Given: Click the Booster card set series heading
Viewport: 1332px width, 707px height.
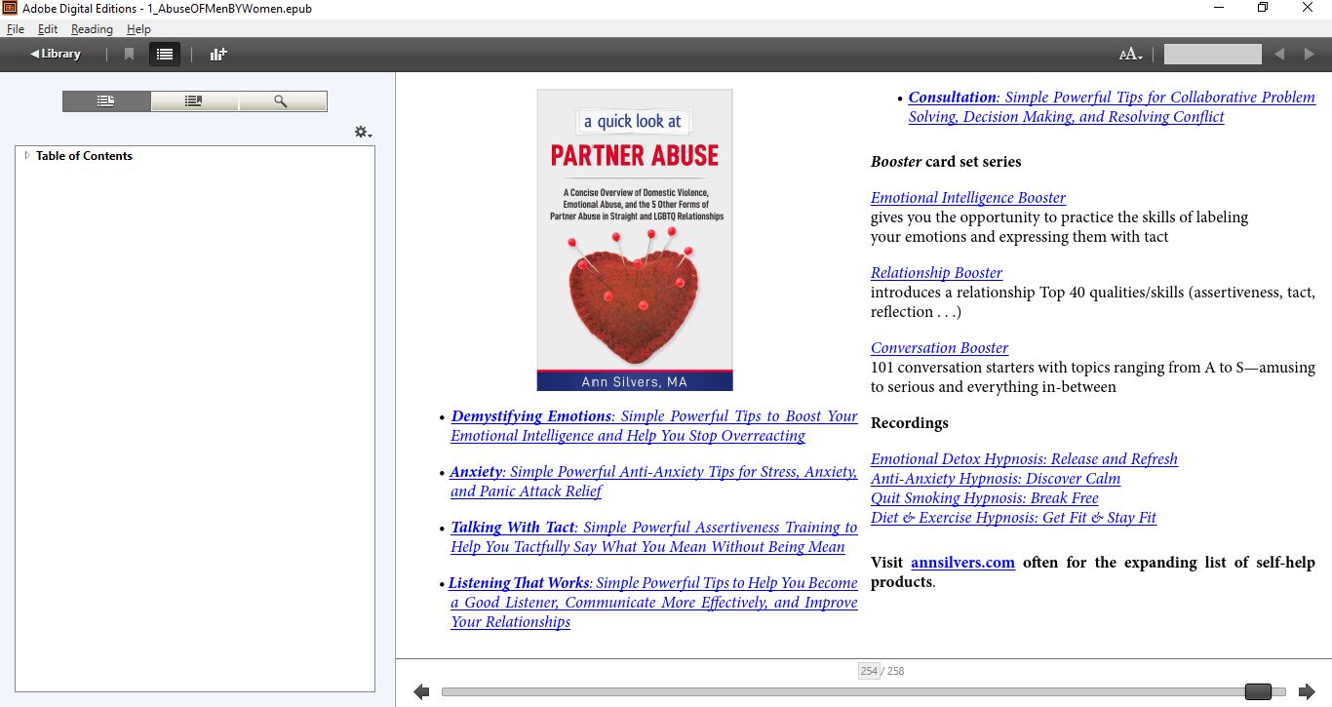Looking at the screenshot, I should click(946, 162).
